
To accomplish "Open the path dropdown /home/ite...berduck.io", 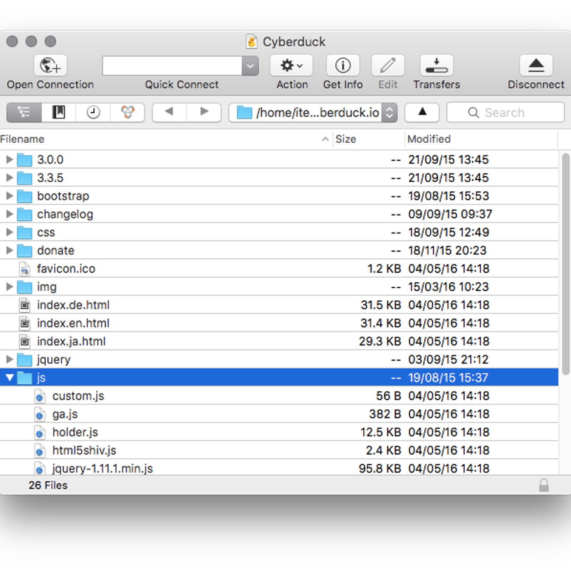I will (x=313, y=112).
